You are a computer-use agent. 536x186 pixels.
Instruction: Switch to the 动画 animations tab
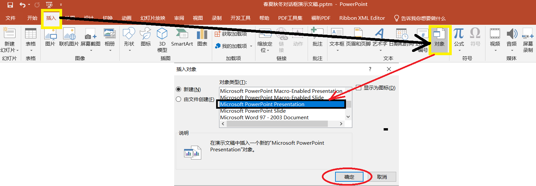pyautogui.click(x=127, y=18)
